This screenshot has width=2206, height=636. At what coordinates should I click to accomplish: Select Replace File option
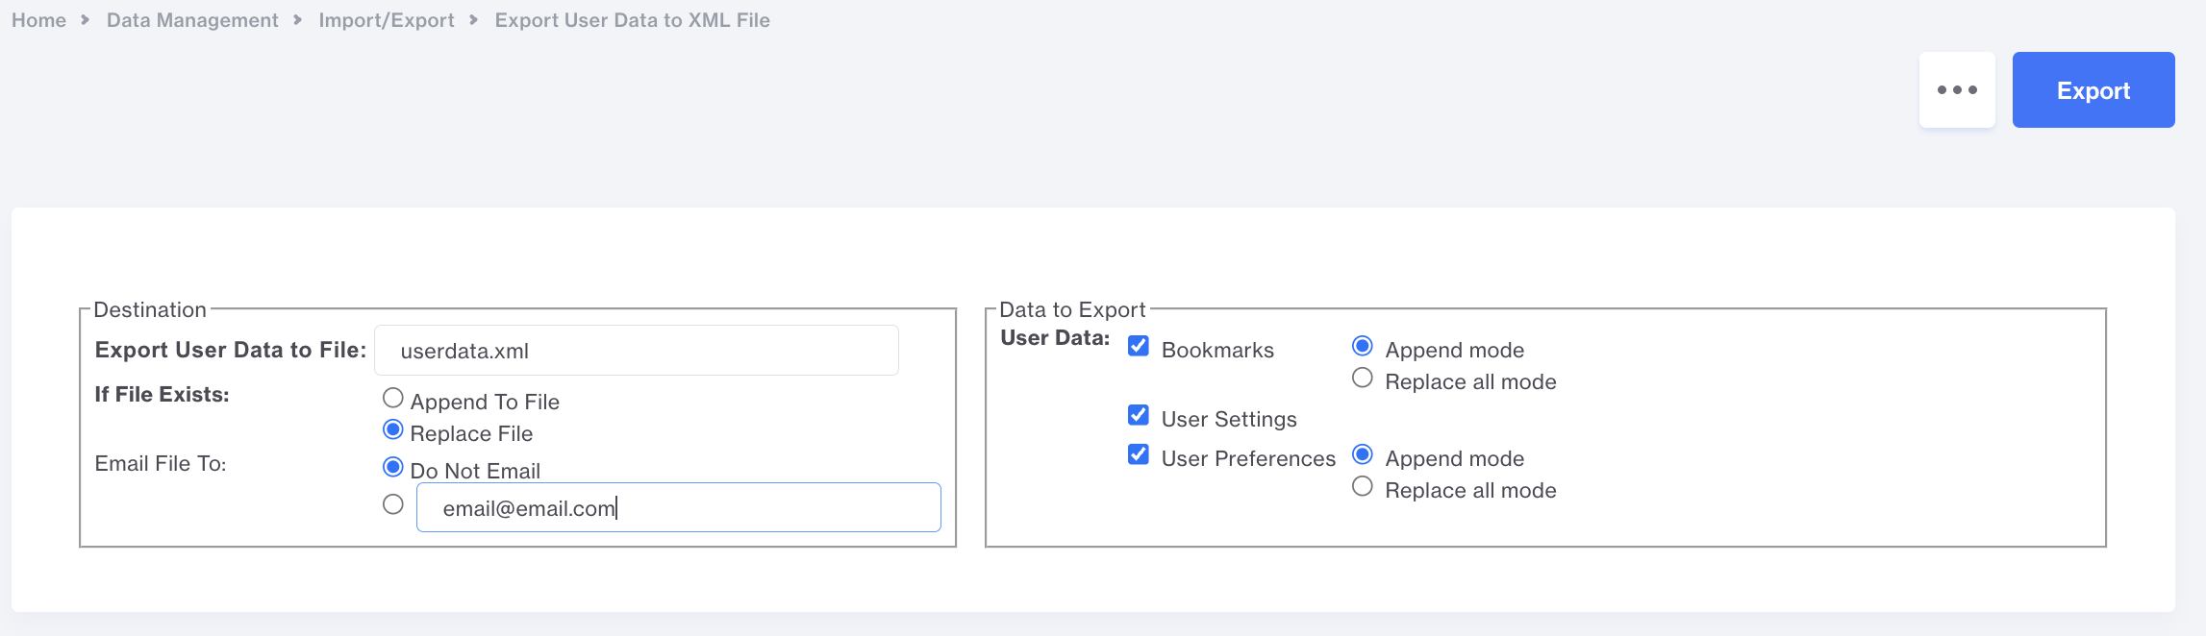tap(393, 429)
